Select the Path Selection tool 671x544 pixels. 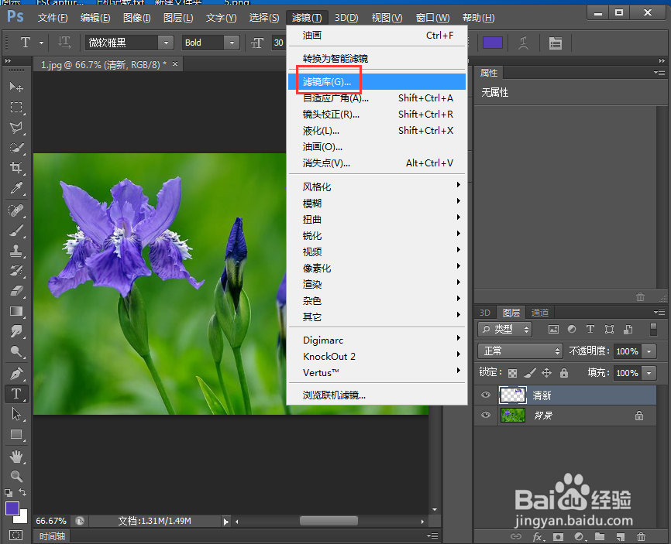[x=16, y=414]
